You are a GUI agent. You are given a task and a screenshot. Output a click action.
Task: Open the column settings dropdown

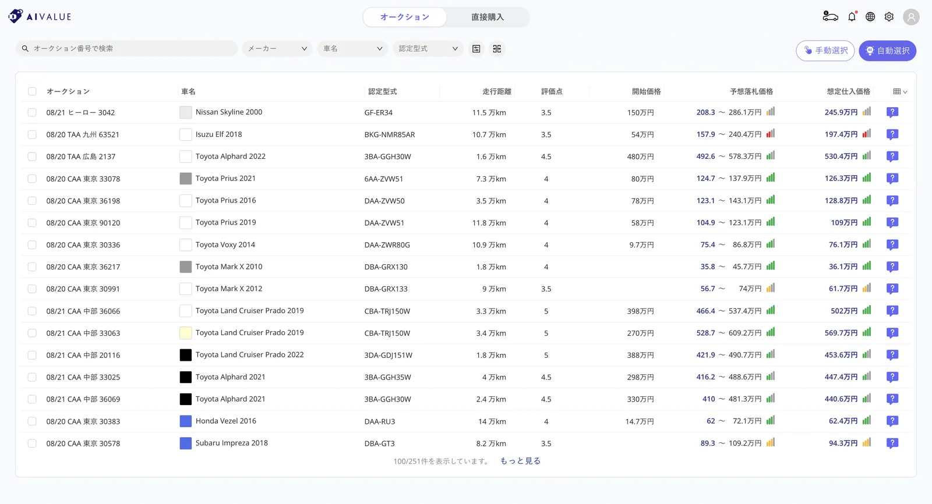coord(900,91)
